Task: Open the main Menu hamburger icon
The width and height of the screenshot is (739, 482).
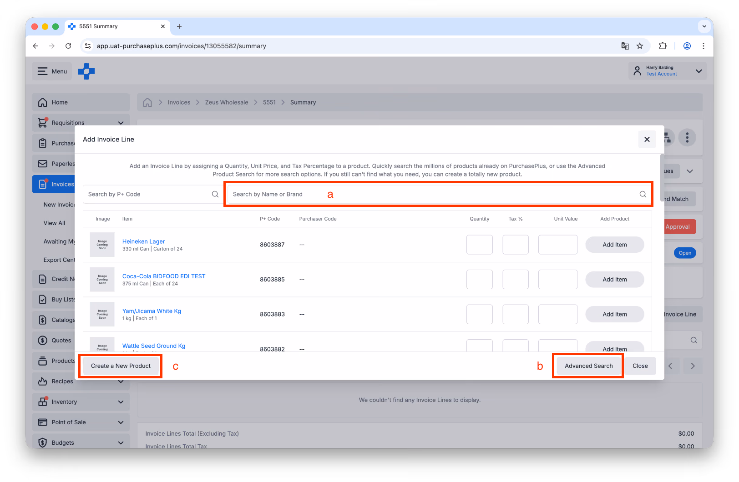Action: coord(42,71)
